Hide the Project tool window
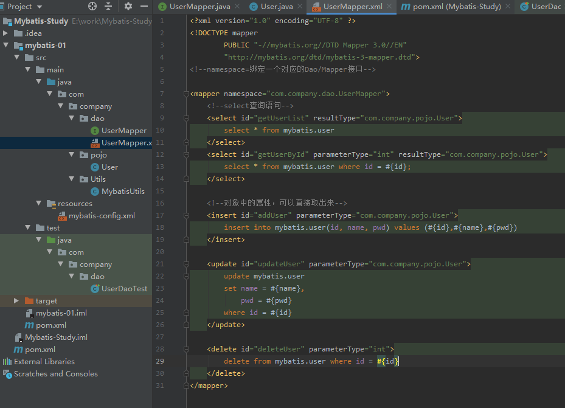 pos(144,6)
